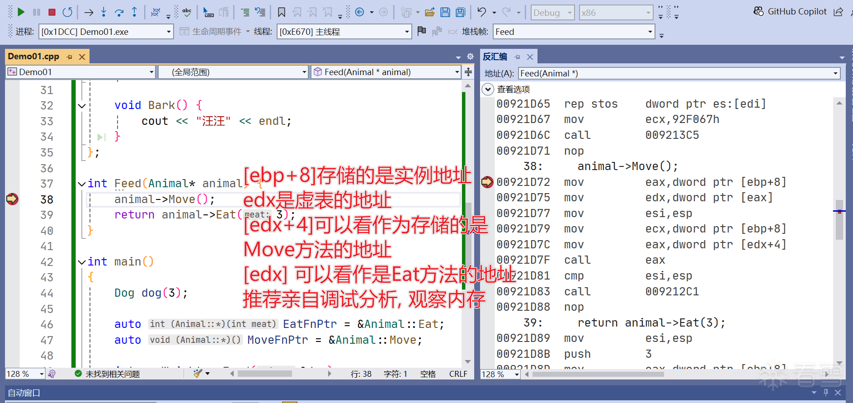The width and height of the screenshot is (853, 403).
Task: Close the Demo01.cpp tab
Action: pyautogui.click(x=82, y=57)
